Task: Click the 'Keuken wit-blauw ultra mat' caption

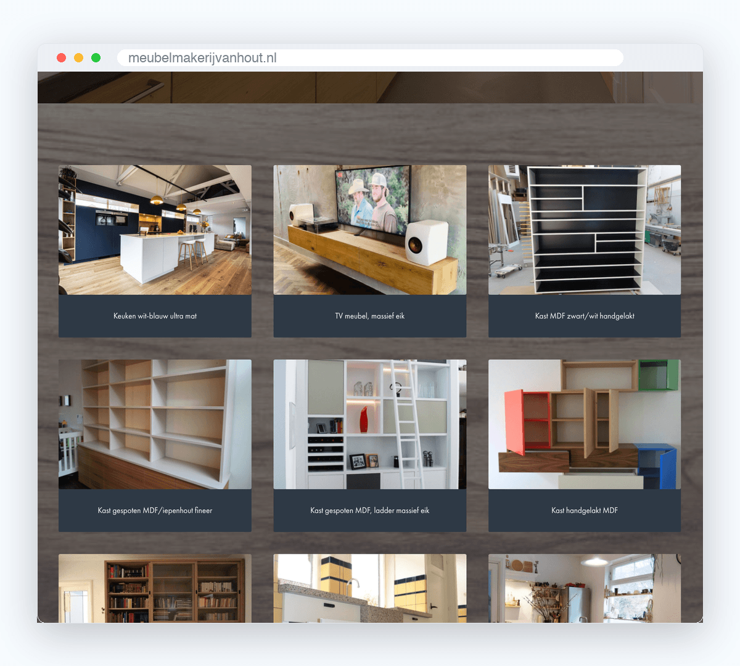Action: [x=155, y=316]
